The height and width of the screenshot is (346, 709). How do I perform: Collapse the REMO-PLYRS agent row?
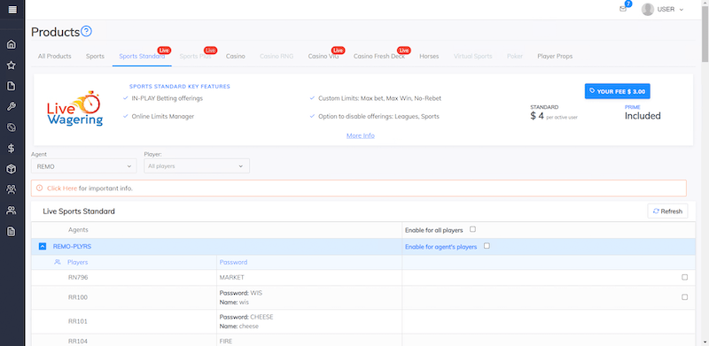point(42,247)
